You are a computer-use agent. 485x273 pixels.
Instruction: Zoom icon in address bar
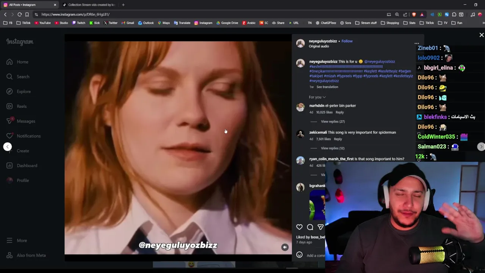397,14
